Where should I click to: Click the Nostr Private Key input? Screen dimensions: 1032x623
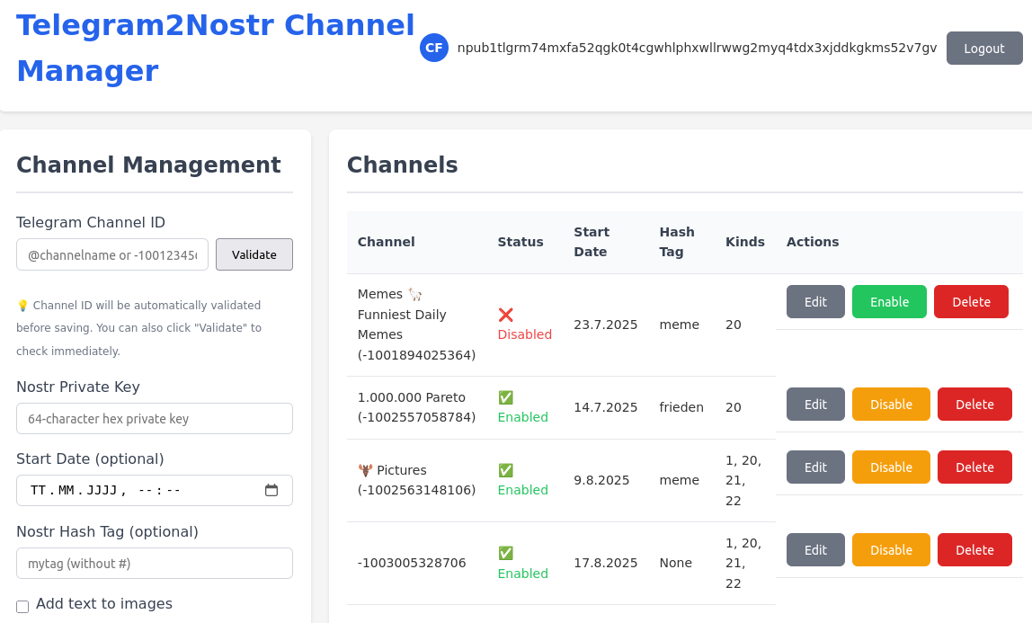[155, 419]
